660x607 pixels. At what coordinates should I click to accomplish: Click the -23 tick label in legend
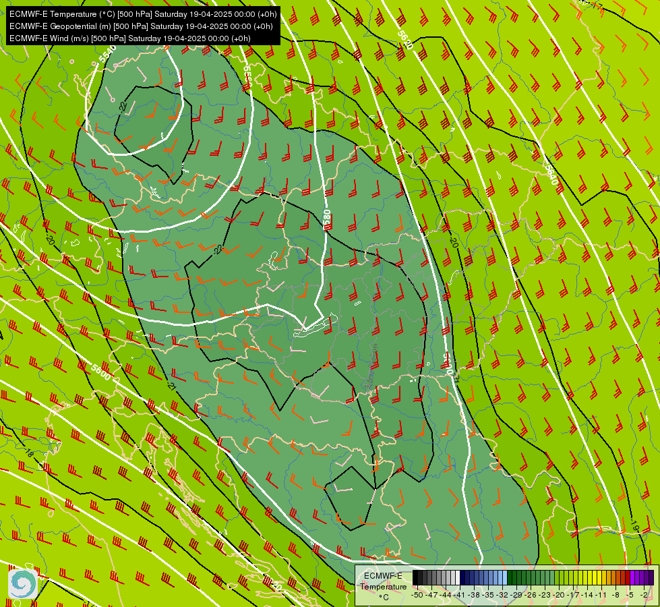(546, 595)
